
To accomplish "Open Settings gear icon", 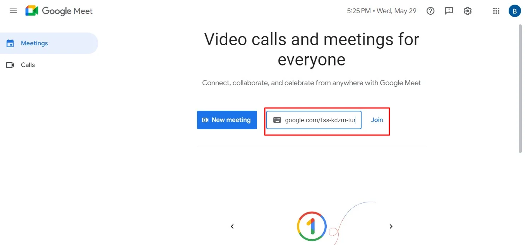I will 468,11.
